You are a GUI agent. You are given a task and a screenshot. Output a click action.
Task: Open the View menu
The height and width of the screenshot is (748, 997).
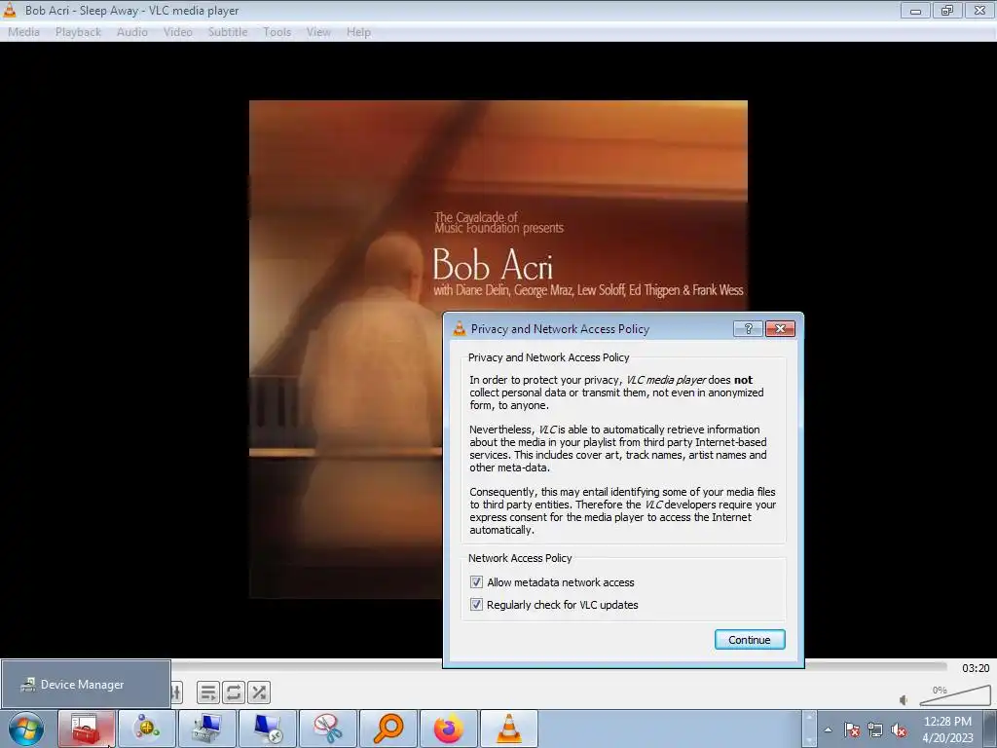318,32
